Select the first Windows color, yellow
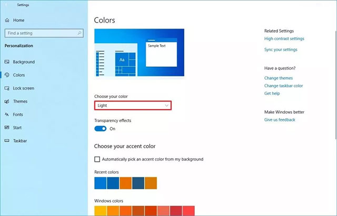This screenshot has height=216, width=337. 101,211
